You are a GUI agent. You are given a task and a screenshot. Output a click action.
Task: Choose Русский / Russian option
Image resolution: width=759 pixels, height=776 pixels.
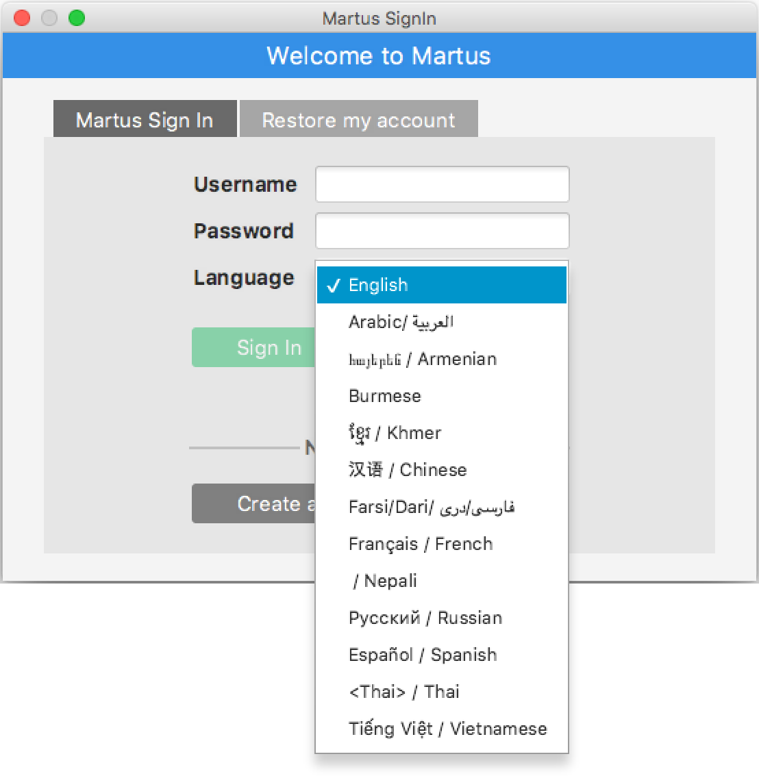[442, 618]
